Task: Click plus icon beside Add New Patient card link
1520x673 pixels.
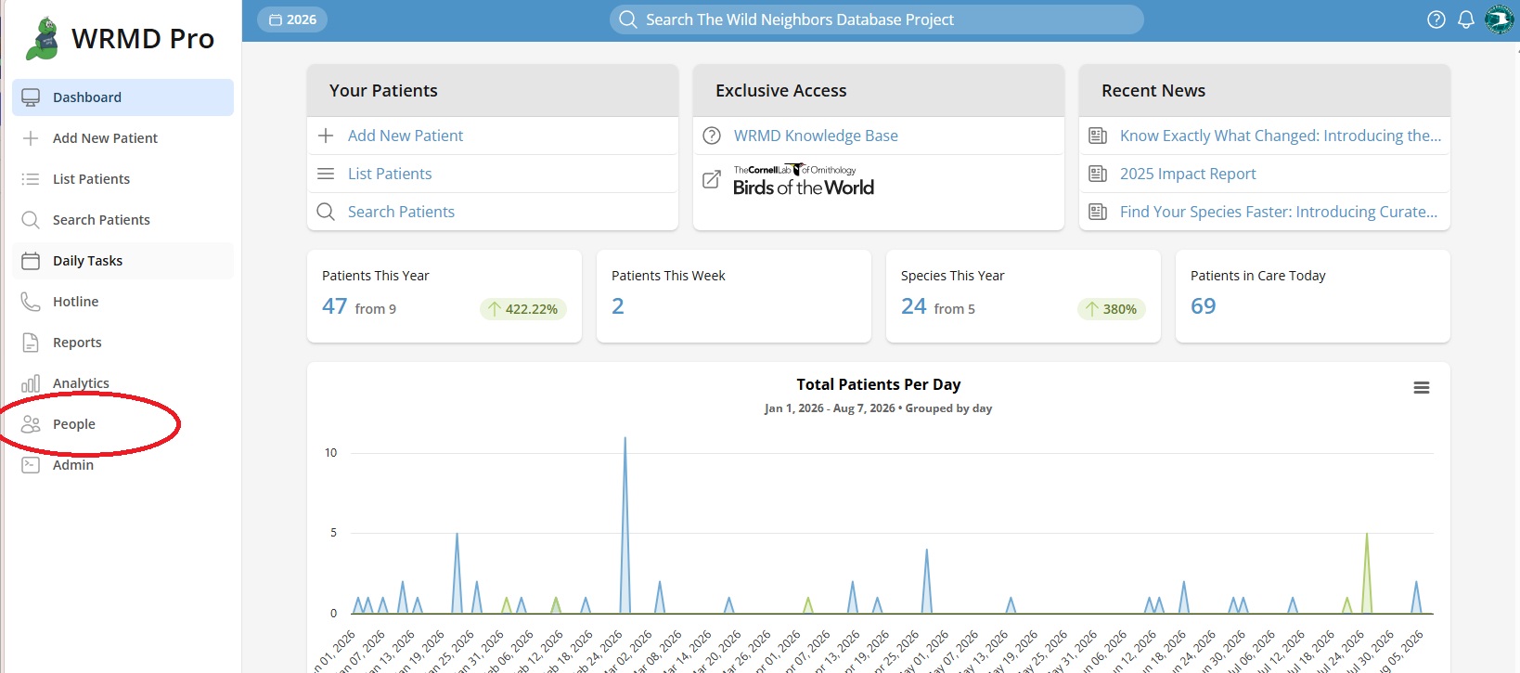Action: (x=326, y=136)
